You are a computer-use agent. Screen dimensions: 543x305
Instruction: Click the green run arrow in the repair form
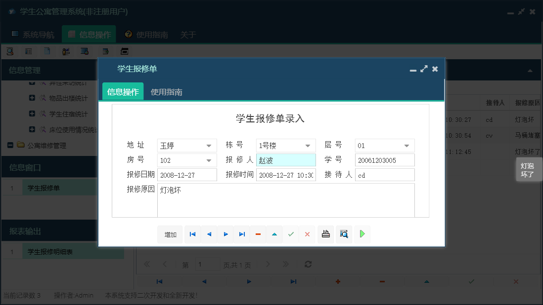[362, 234]
